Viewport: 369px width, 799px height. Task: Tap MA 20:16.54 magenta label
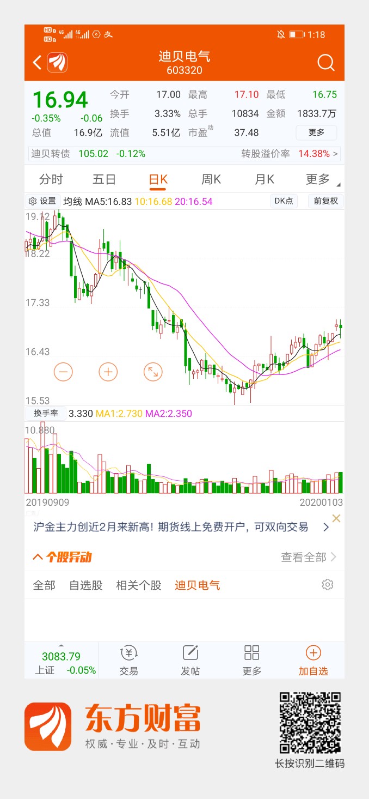[x=194, y=202]
